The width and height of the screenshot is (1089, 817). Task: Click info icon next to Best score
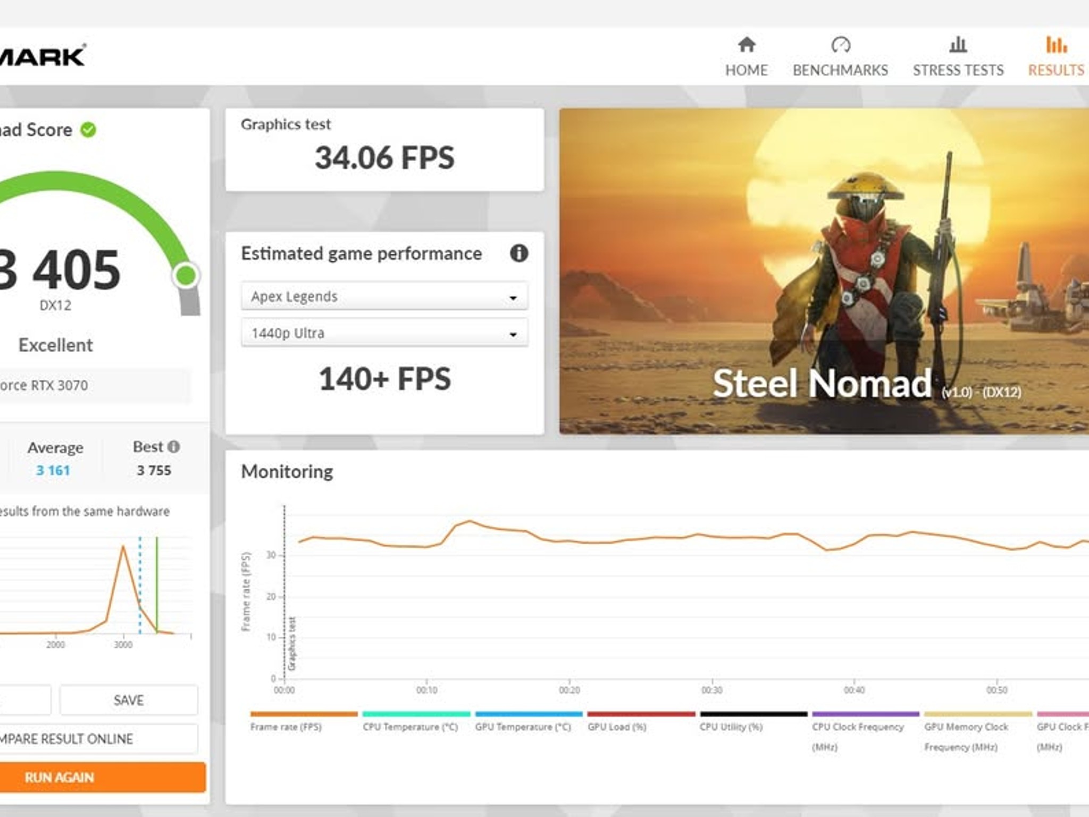click(173, 447)
